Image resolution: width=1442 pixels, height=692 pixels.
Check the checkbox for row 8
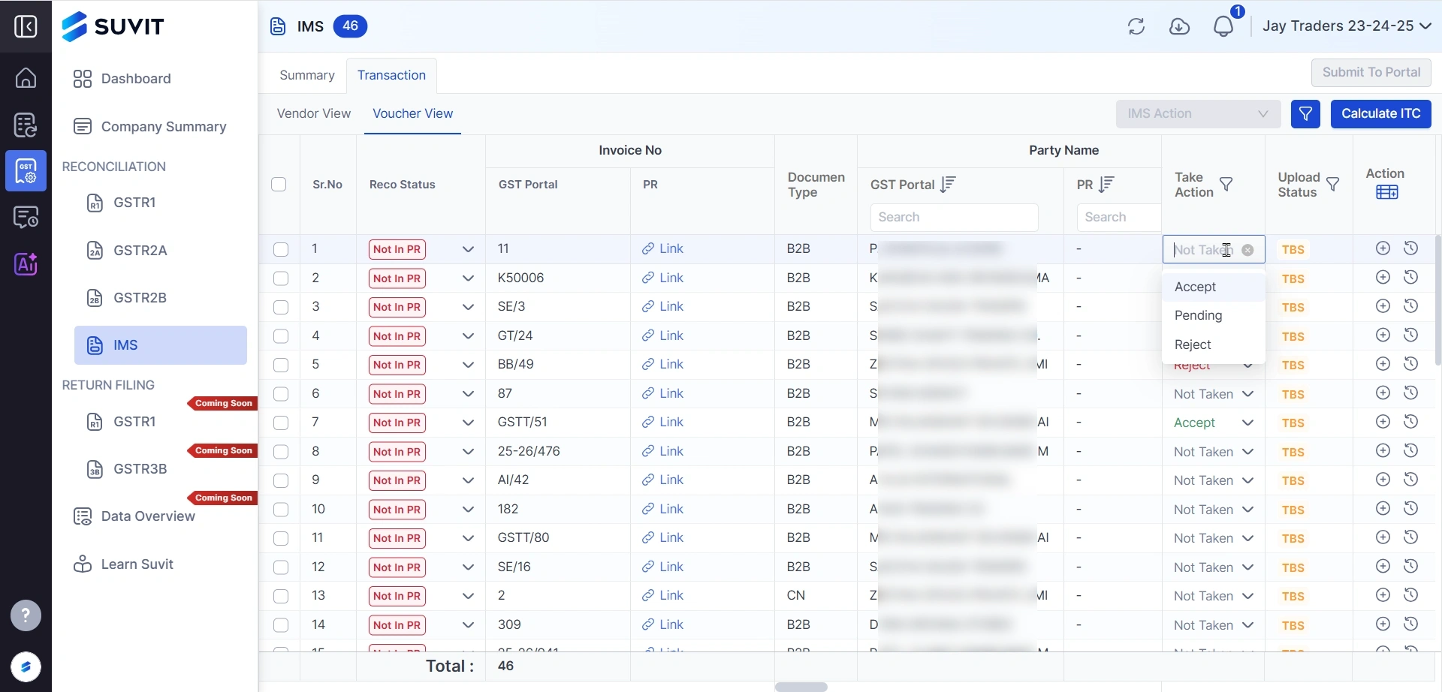pyautogui.click(x=281, y=452)
